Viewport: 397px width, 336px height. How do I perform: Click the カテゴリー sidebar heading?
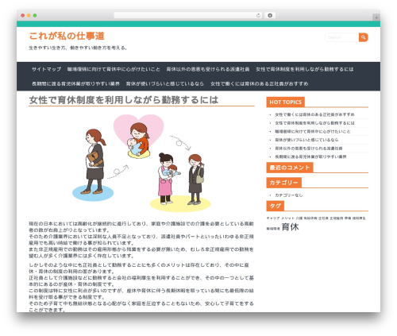[x=283, y=183]
